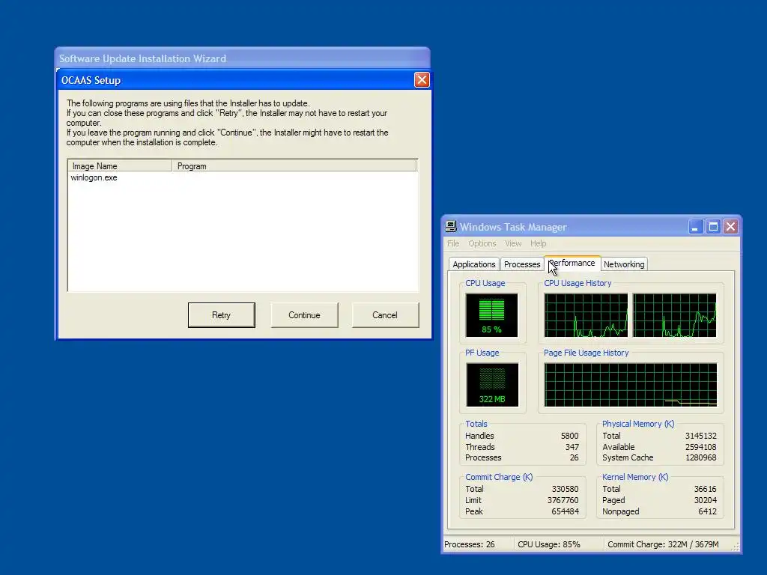Viewport: 767px width, 575px height.
Task: Click the Threads value 347
Action: click(572, 447)
